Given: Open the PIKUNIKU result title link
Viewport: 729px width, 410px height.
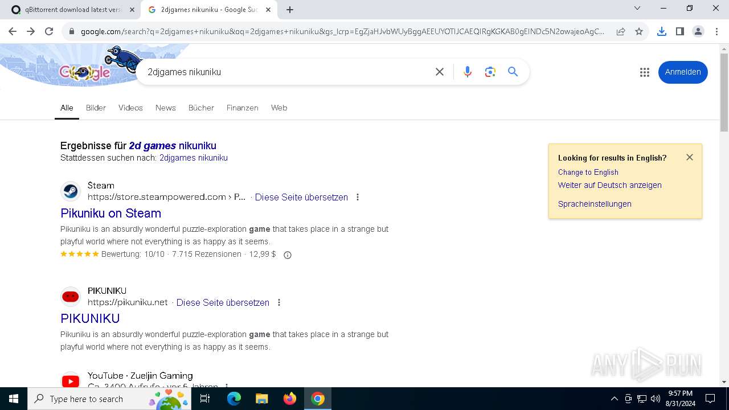Looking at the screenshot, I should [x=90, y=318].
